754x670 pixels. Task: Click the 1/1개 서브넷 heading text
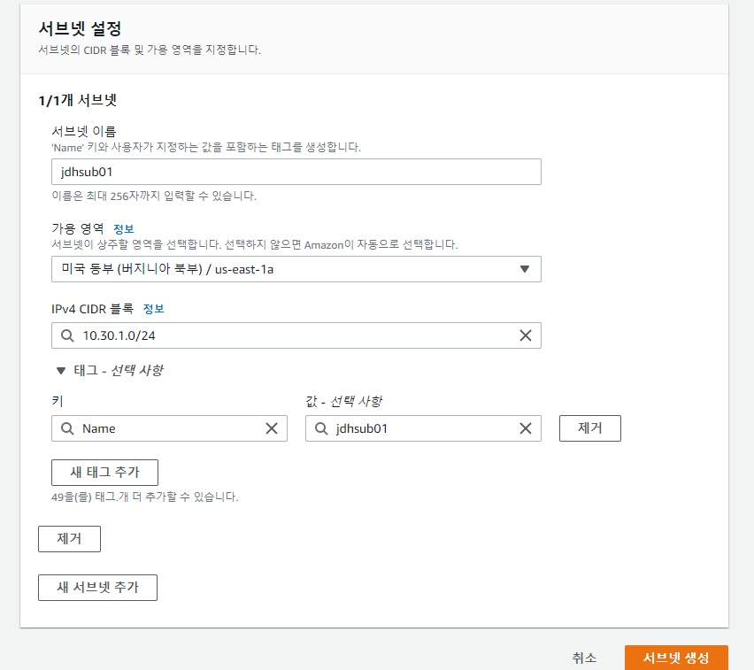click(x=78, y=100)
